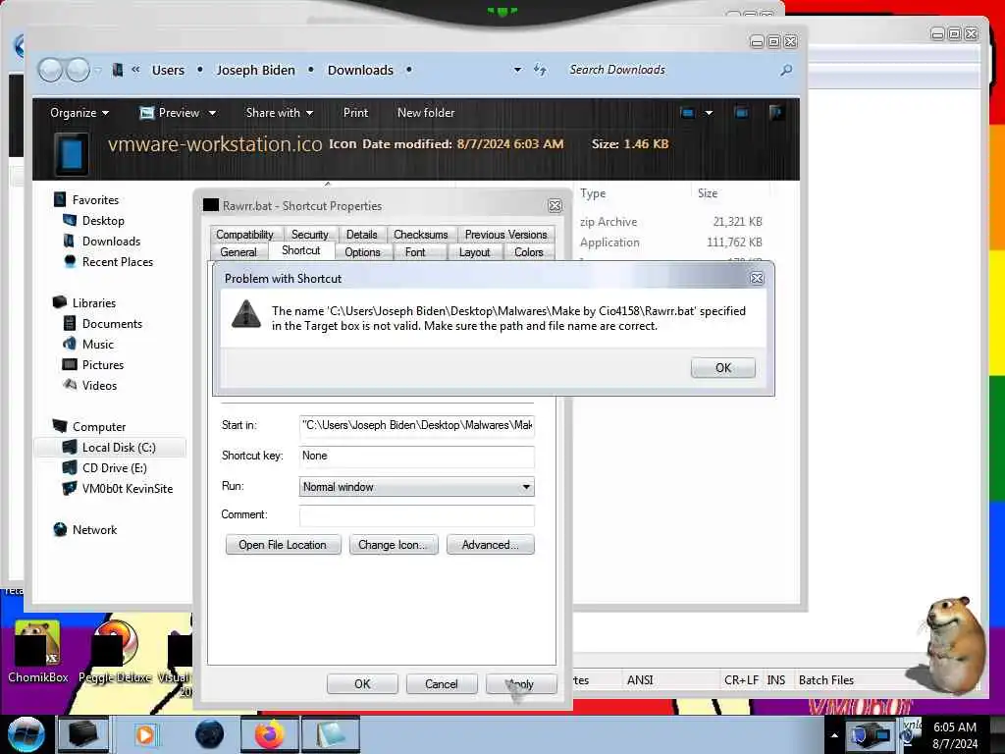The width and height of the screenshot is (1005, 754).
Task: Click Cancel in Shortcut Properties dialog
Action: pos(441,683)
